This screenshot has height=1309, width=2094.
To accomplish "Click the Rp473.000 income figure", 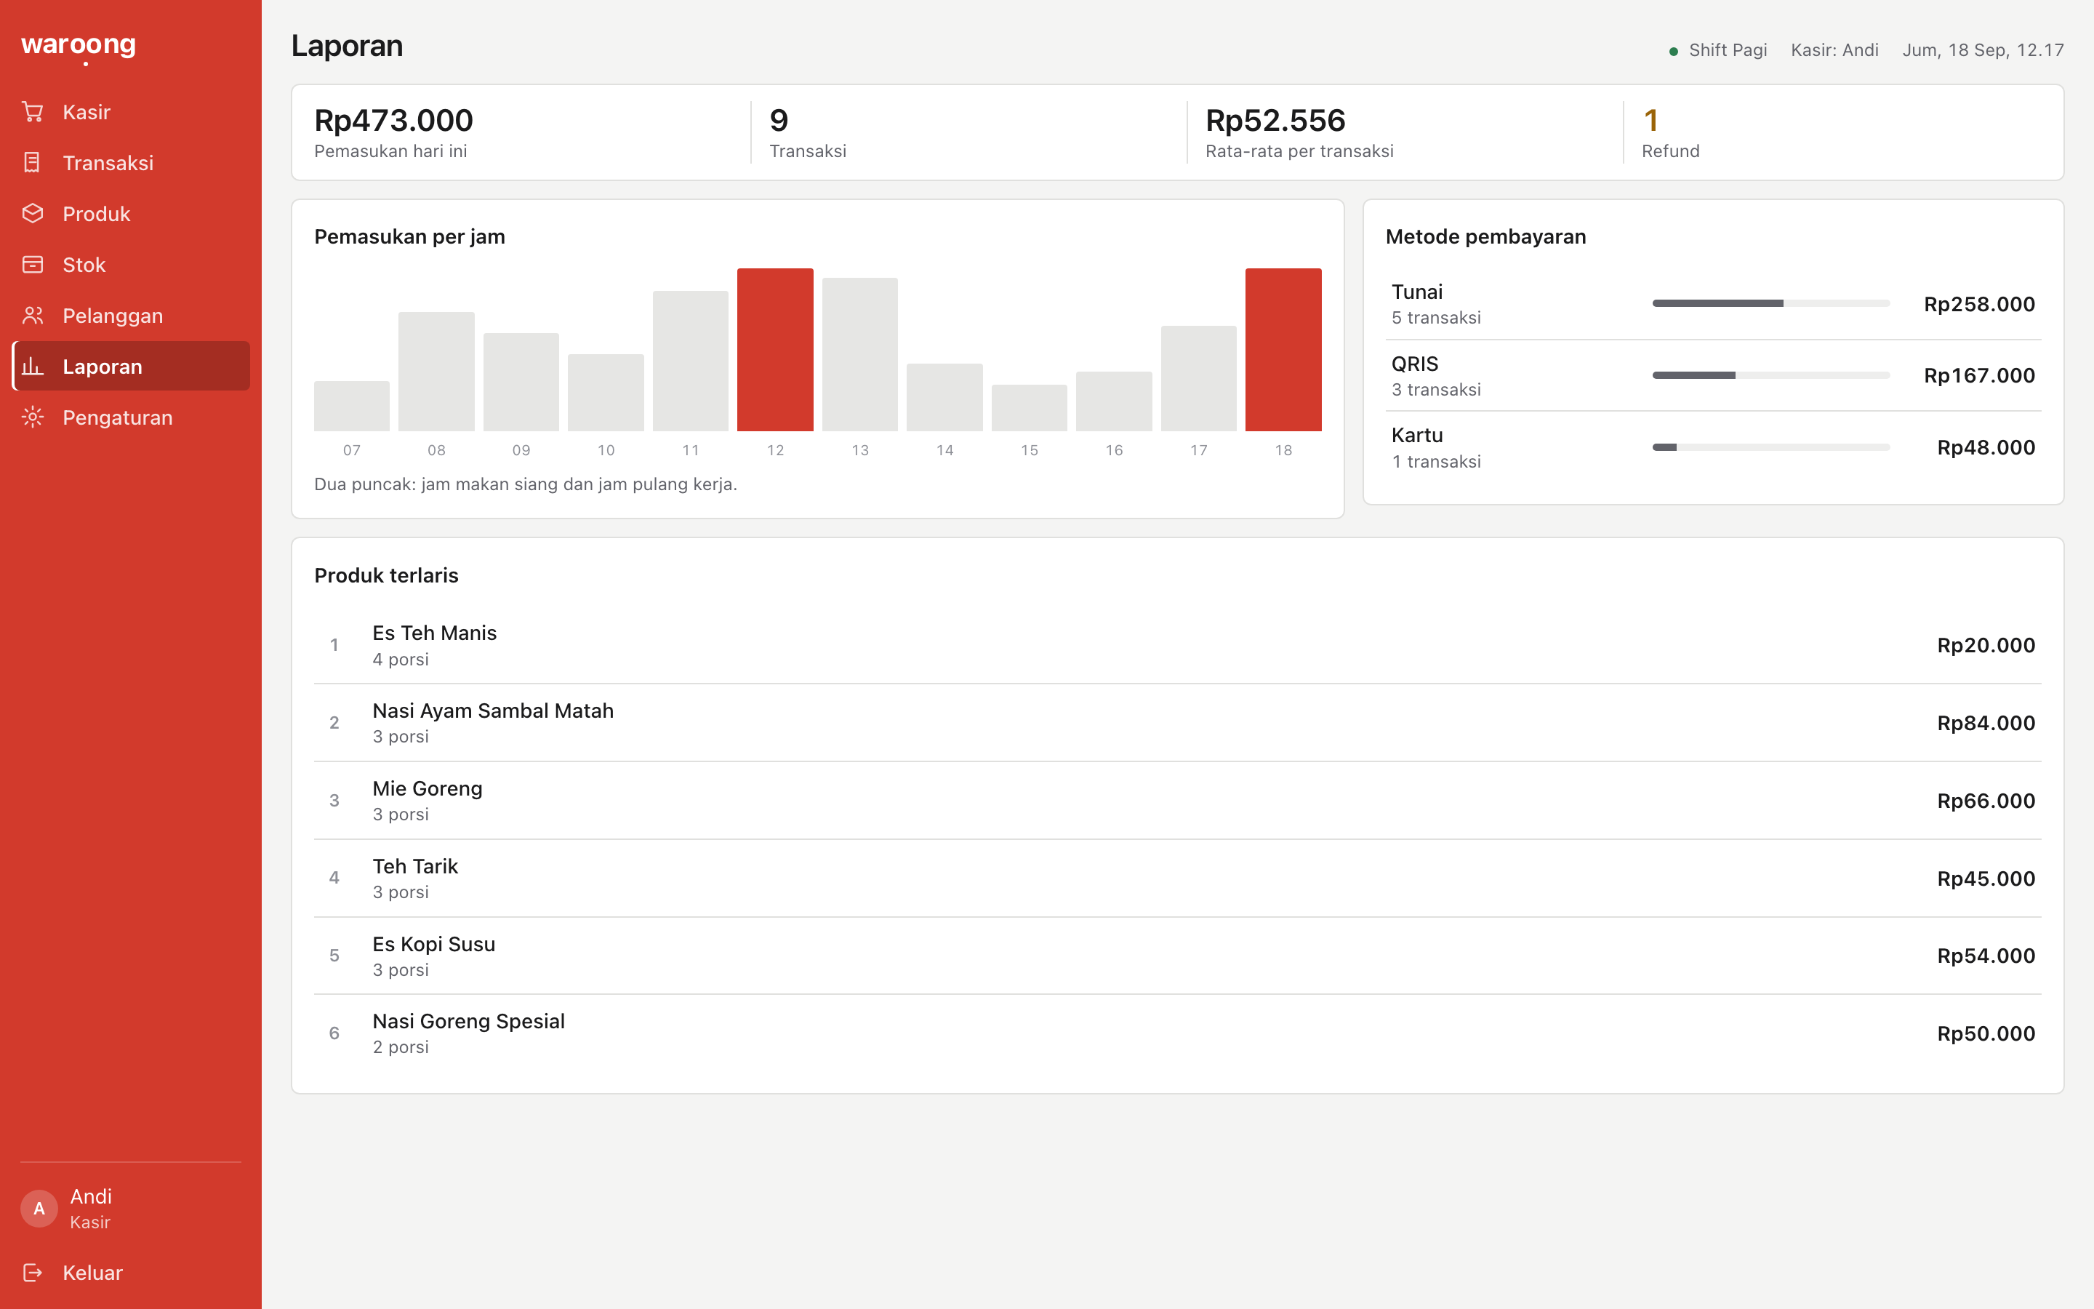I will click(393, 120).
